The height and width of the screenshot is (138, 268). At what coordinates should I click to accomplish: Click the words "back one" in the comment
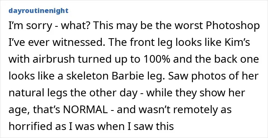(x=237, y=60)
